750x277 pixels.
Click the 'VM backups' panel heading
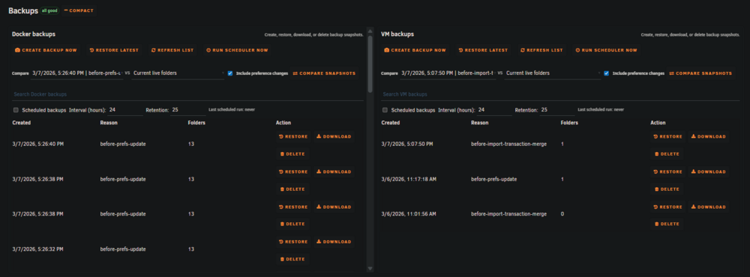[397, 34]
